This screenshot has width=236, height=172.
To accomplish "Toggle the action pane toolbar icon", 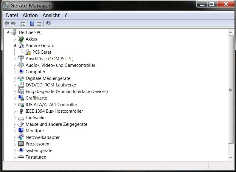I will coord(39,24).
